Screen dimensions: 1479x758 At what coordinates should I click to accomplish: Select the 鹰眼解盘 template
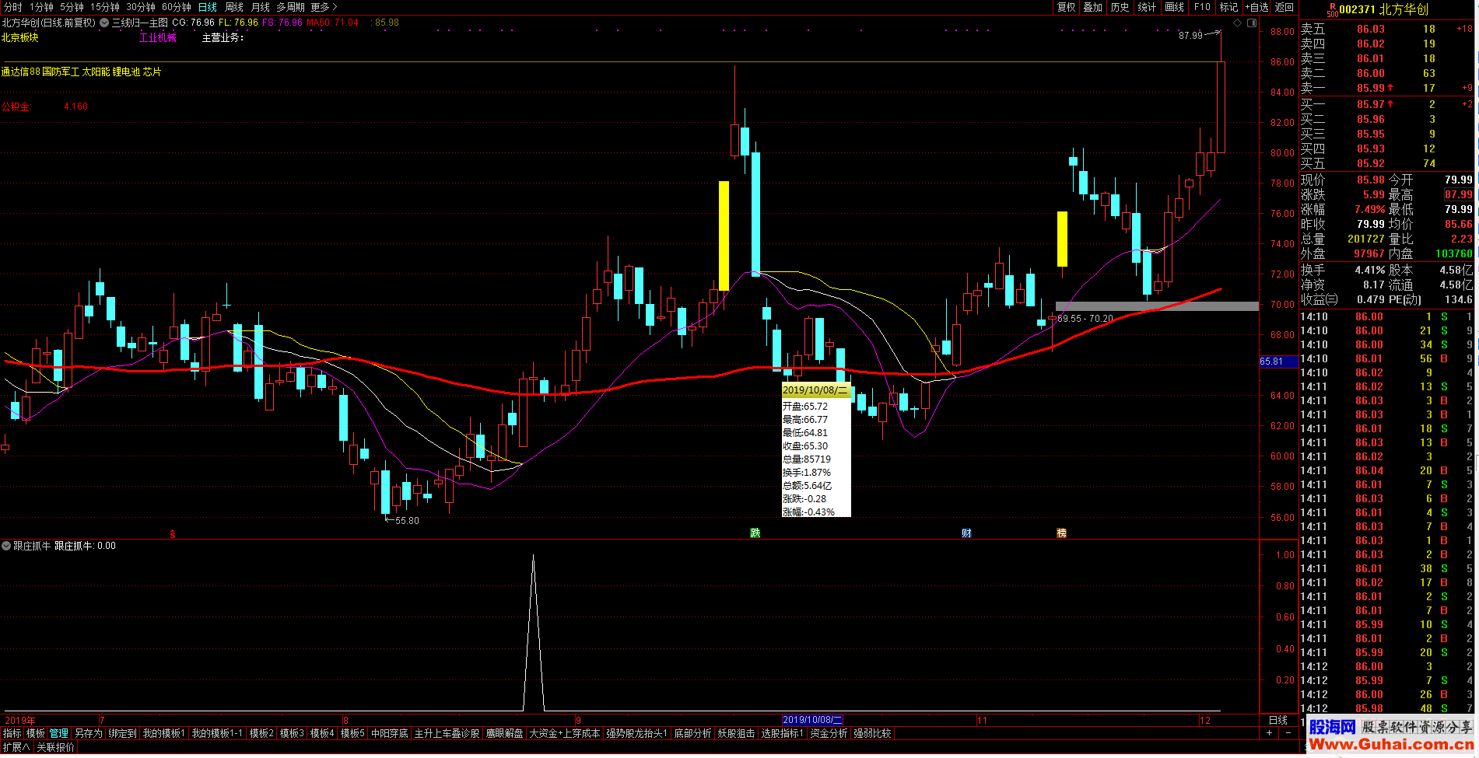pos(505,733)
